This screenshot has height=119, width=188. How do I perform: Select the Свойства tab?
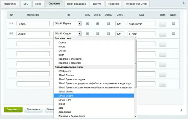[54, 3]
